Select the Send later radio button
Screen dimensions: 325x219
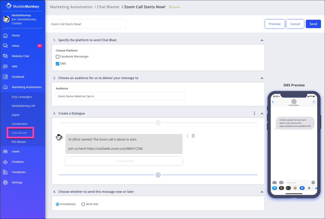[x=83, y=204]
